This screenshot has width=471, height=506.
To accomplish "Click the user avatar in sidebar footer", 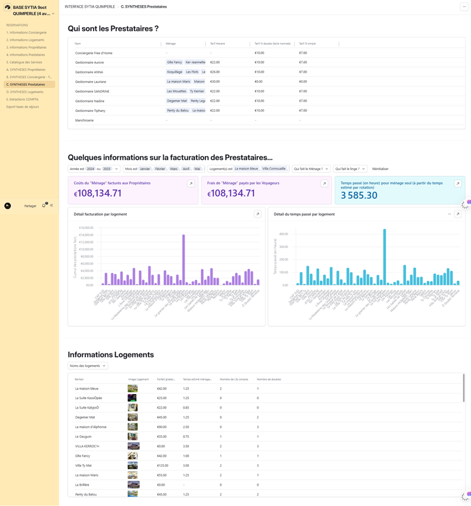I will coord(8,206).
